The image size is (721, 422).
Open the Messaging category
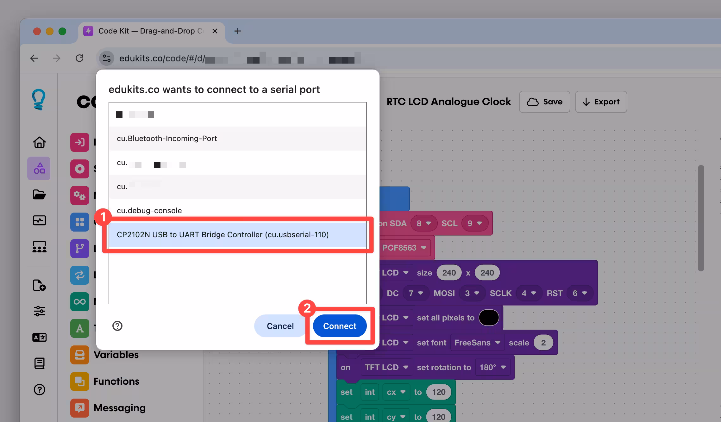(x=120, y=408)
